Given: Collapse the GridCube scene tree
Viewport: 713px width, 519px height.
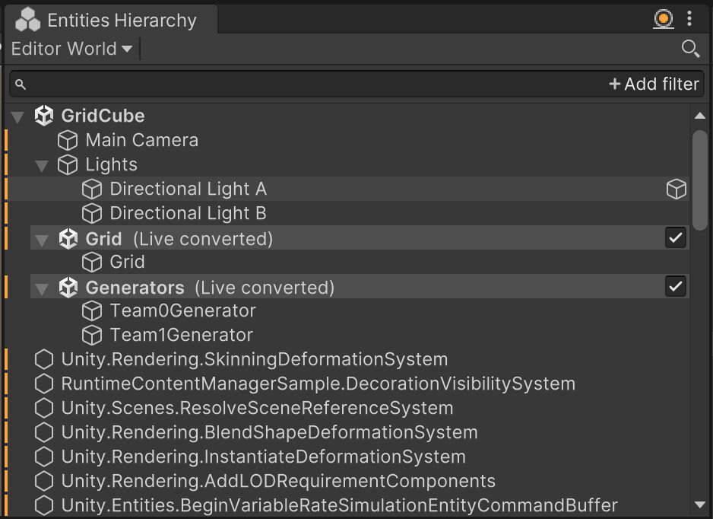Looking at the screenshot, I should pos(17,116).
